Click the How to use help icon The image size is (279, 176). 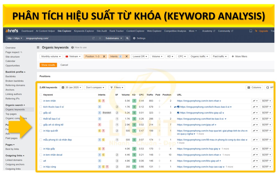pos(73,47)
